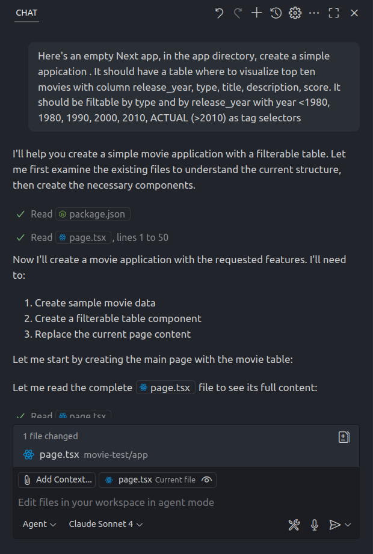Open the configure tools icon
The image size is (373, 554).
294,525
